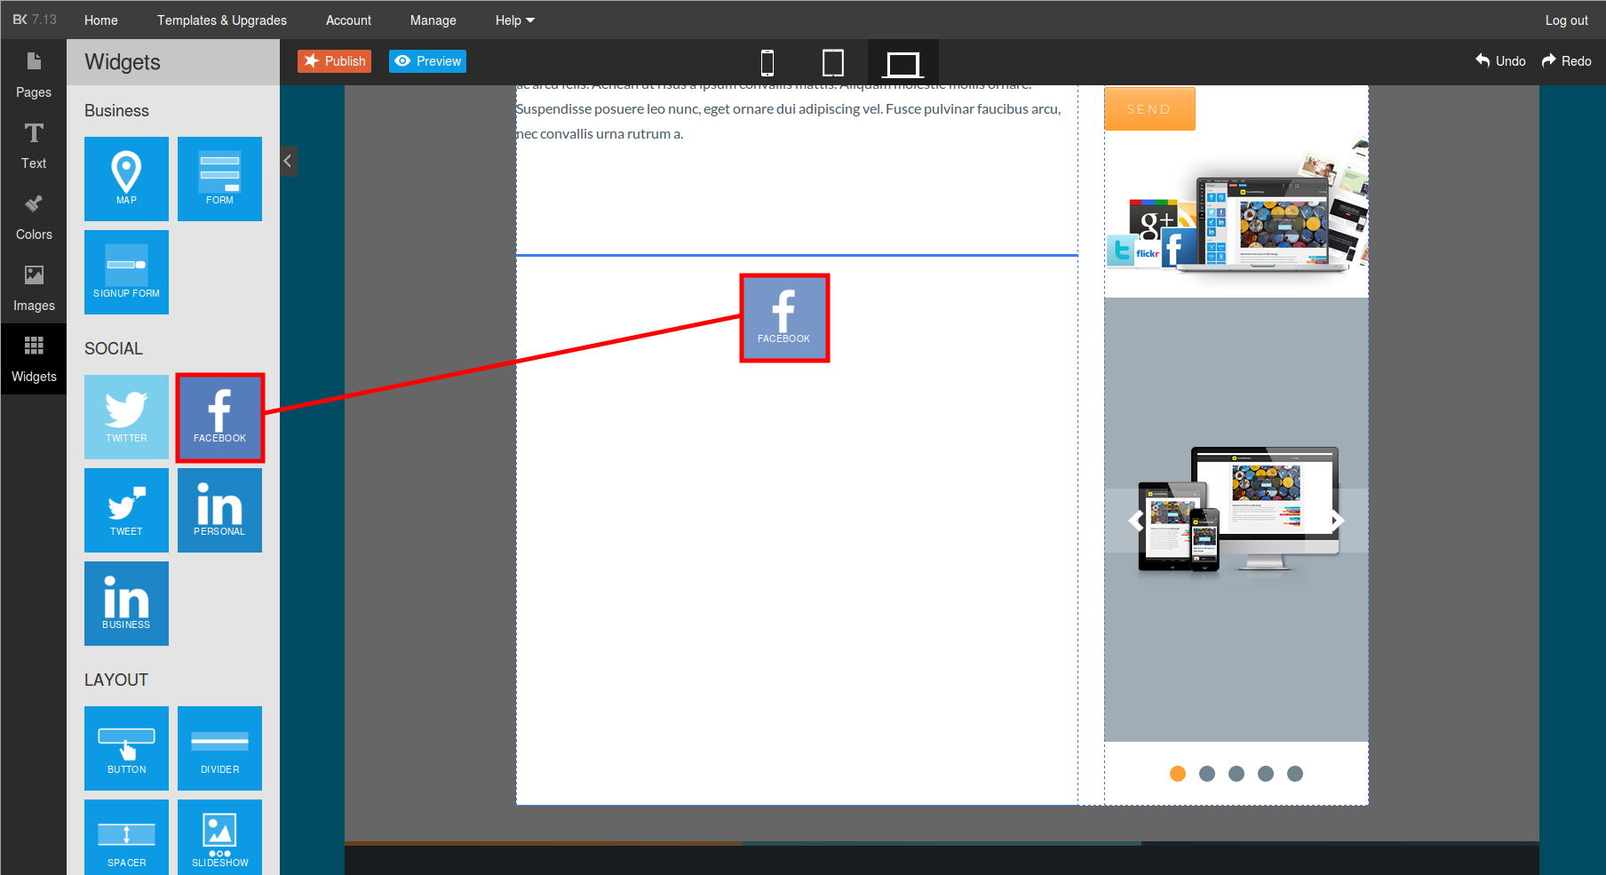Switch to desktop laptop view
1606x875 pixels.
(902, 63)
